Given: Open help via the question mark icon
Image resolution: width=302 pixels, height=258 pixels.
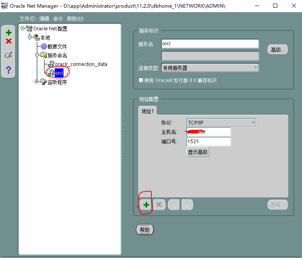Looking at the screenshot, I should (x=9, y=70).
